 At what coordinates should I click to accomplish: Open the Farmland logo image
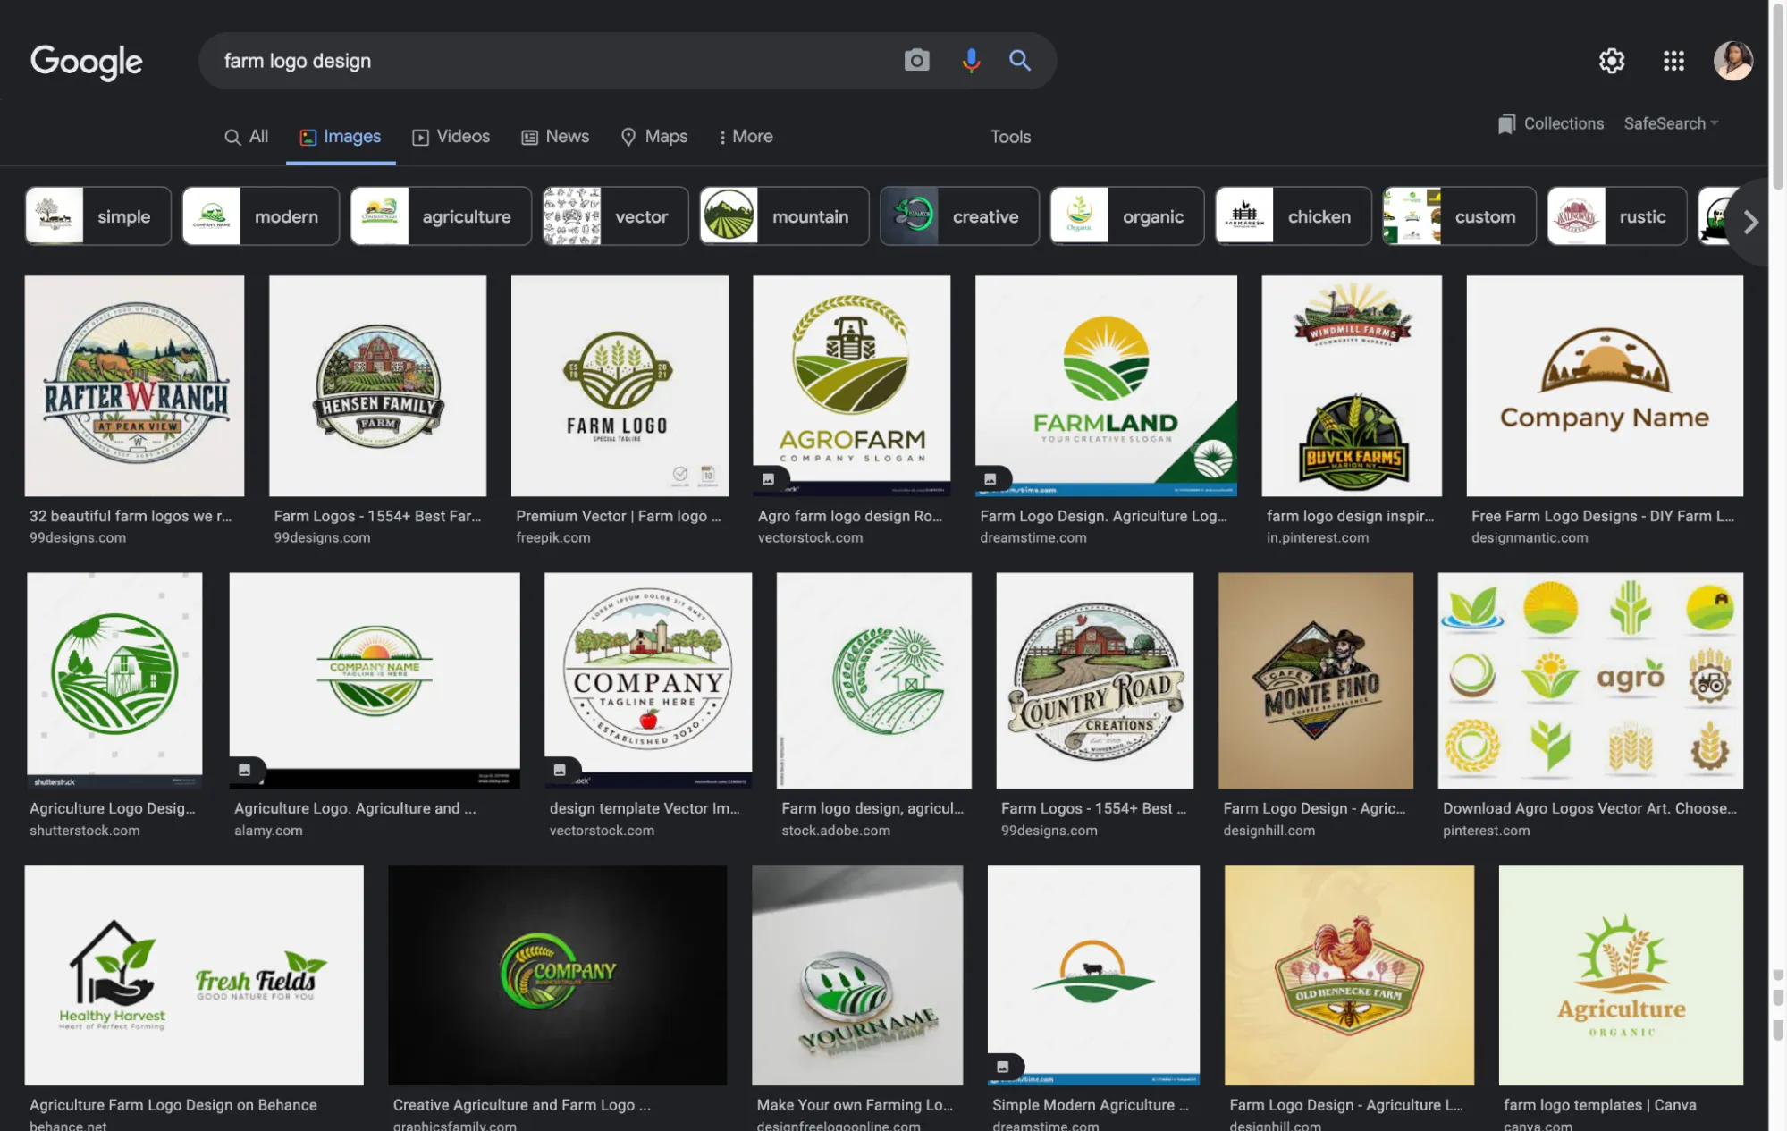(x=1106, y=386)
